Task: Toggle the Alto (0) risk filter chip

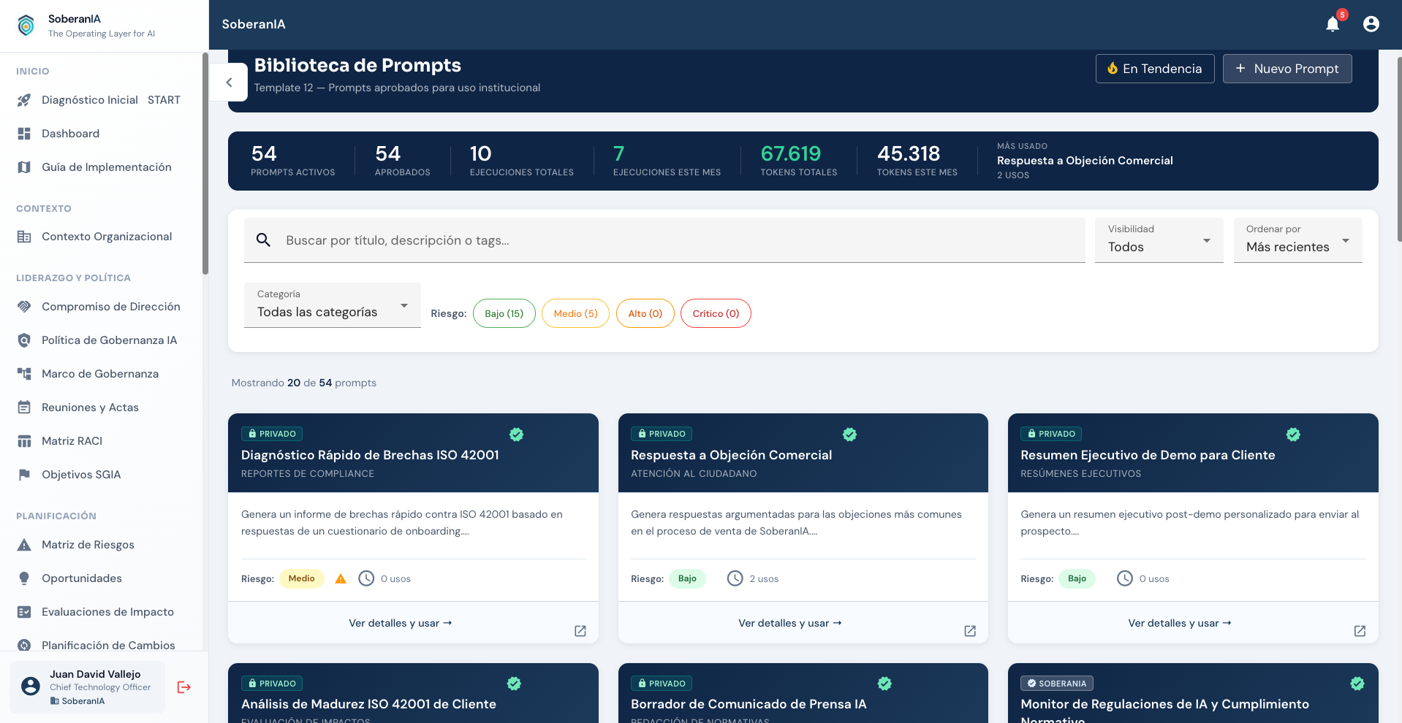Action: 645,313
